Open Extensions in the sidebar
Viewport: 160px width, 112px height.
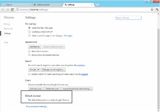(8, 29)
